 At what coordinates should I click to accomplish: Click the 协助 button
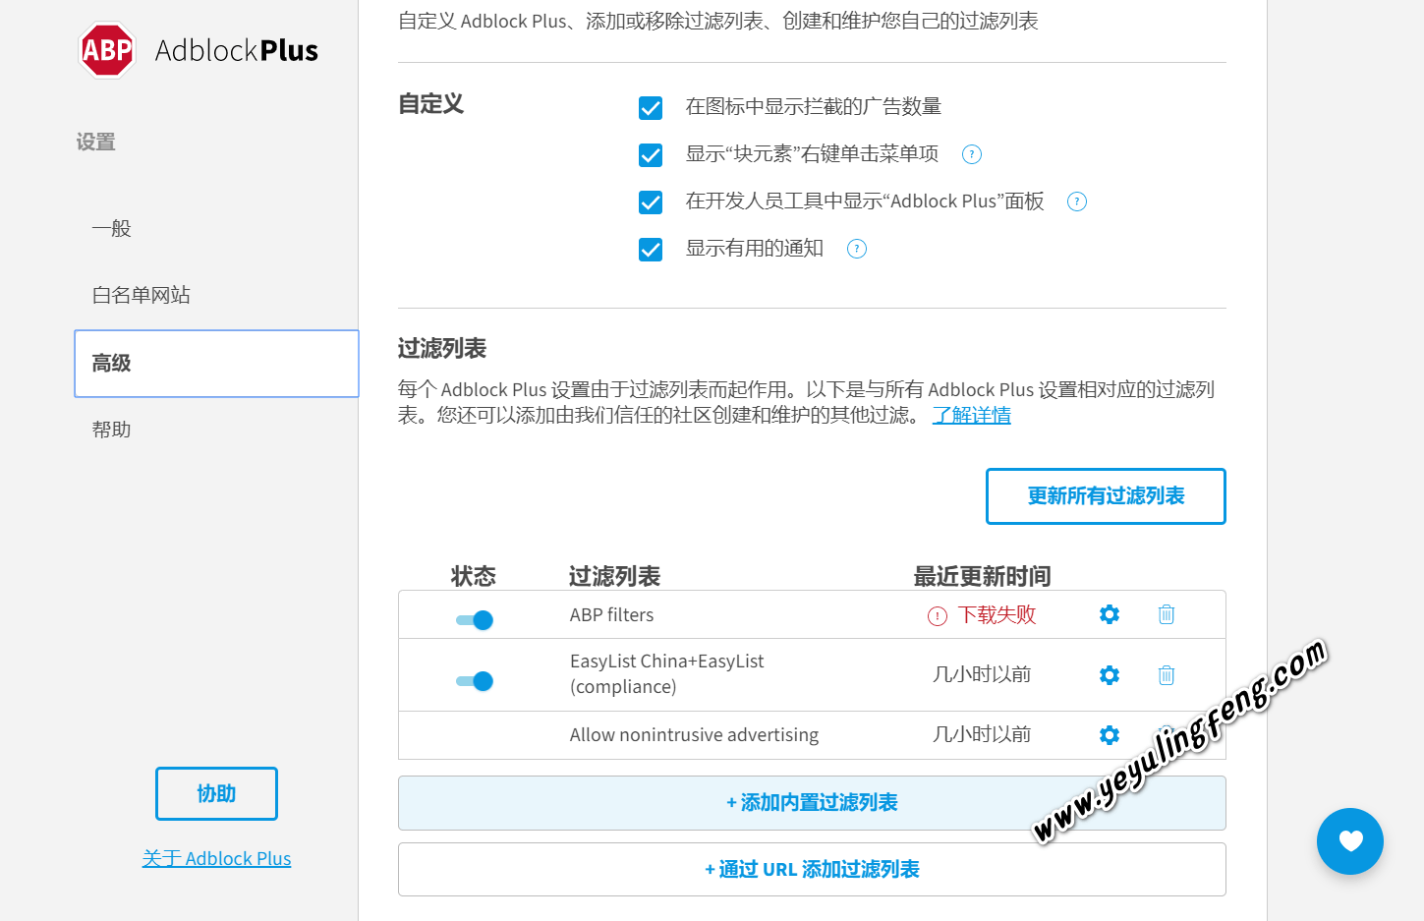[x=216, y=793]
